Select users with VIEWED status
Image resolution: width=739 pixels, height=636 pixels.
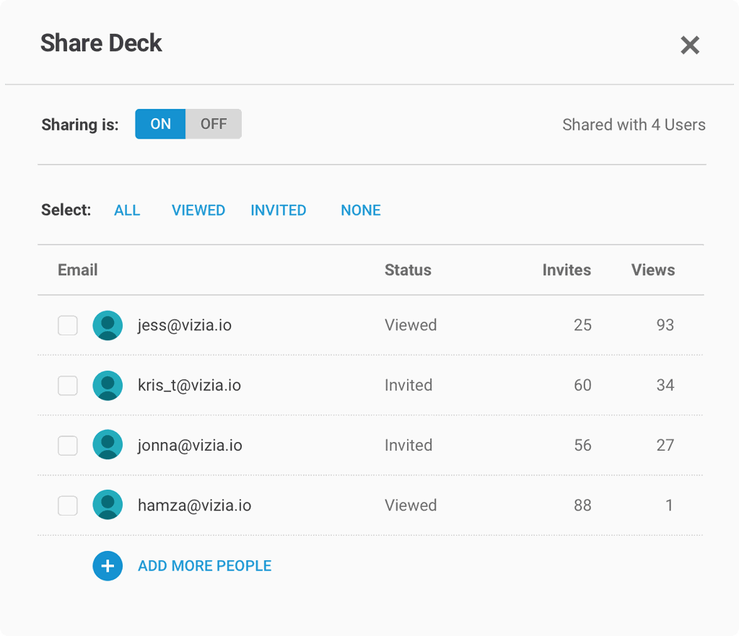[x=198, y=211]
